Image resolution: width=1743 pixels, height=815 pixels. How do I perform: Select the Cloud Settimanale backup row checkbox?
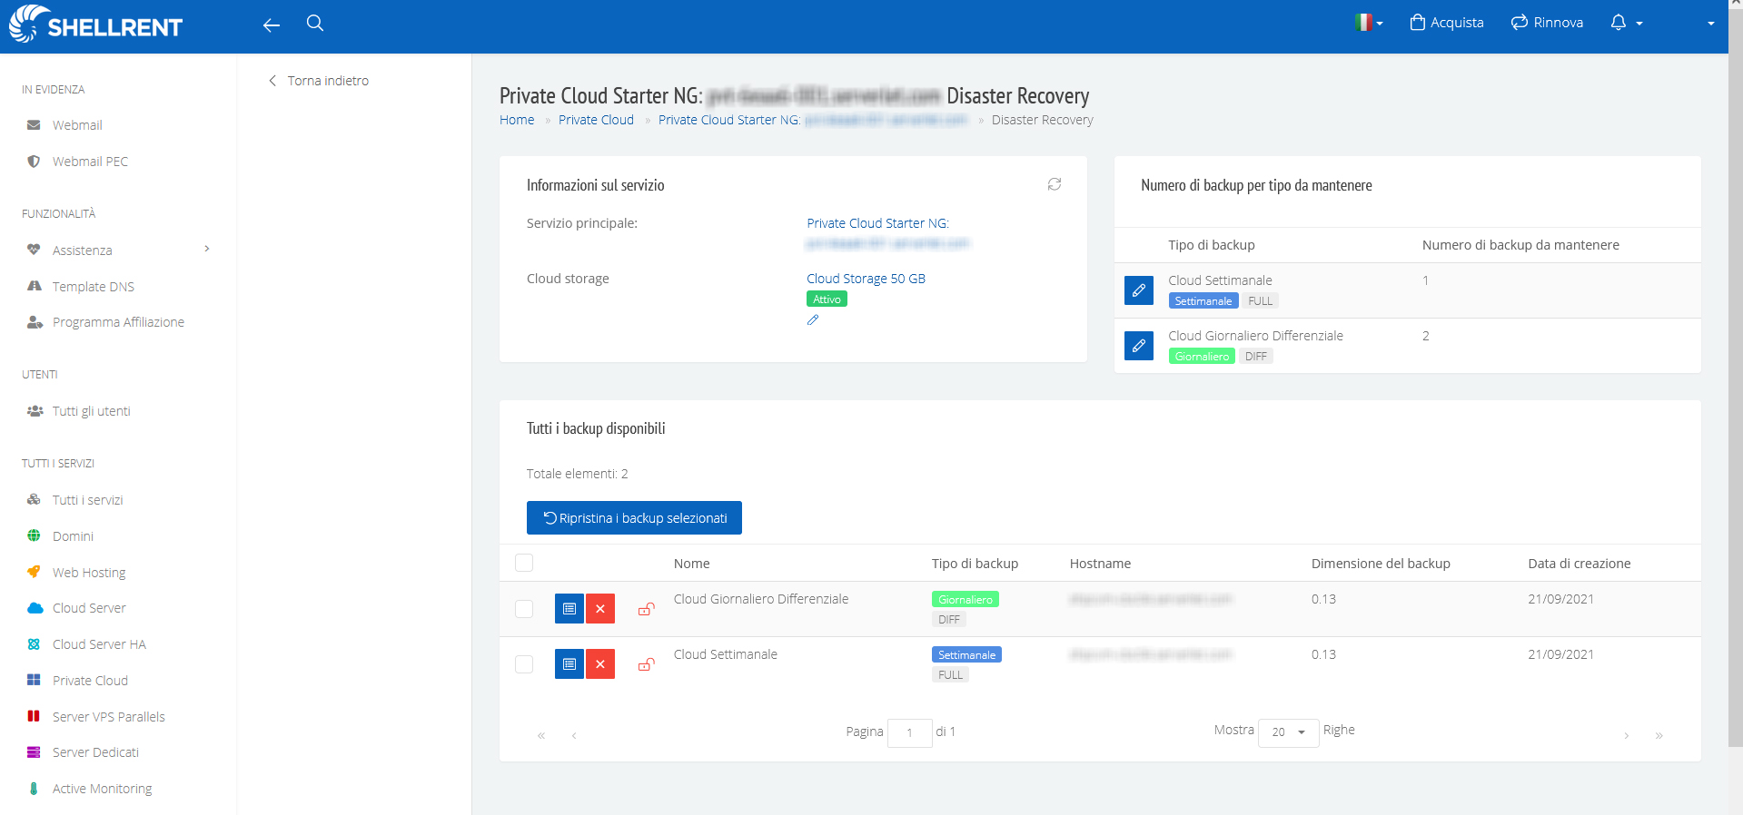tap(524, 663)
